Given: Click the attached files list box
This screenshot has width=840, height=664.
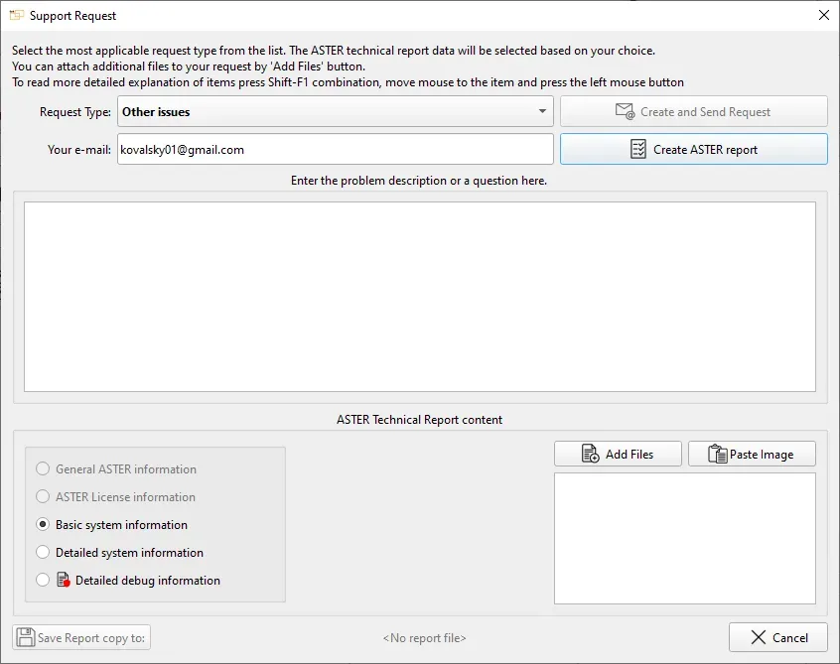Looking at the screenshot, I should tap(684, 538).
